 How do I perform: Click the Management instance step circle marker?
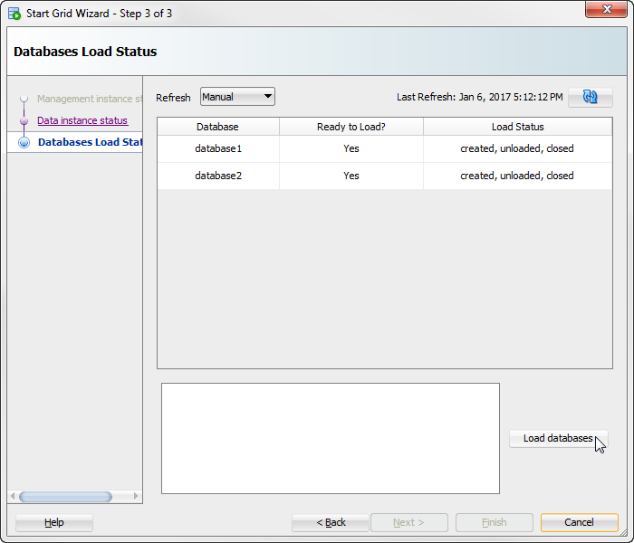click(x=24, y=98)
